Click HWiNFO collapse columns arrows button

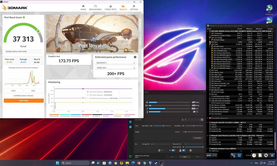click(214, 156)
